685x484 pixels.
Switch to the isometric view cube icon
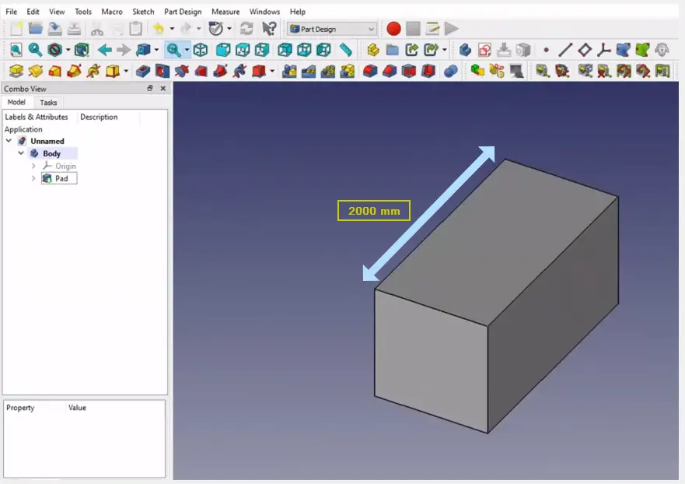201,50
